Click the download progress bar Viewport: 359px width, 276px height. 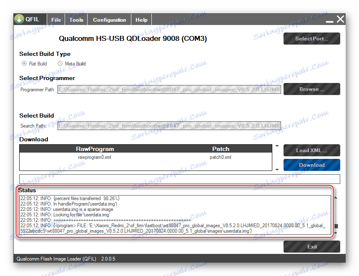coord(179,179)
